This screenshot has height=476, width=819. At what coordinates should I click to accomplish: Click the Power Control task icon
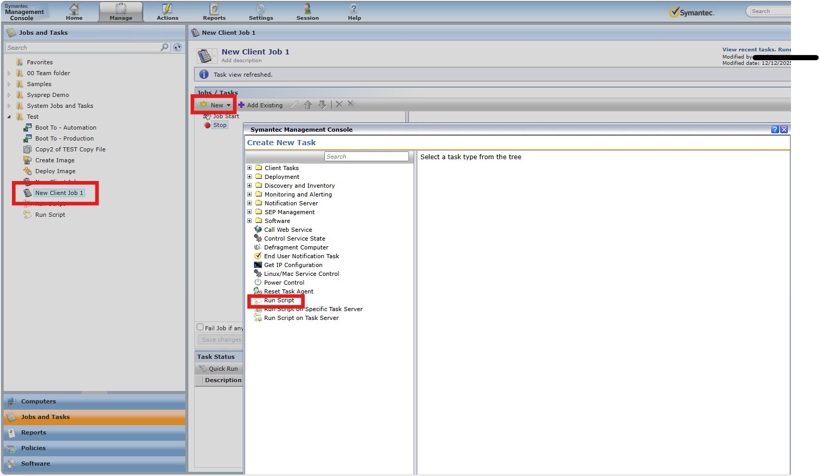tap(258, 283)
